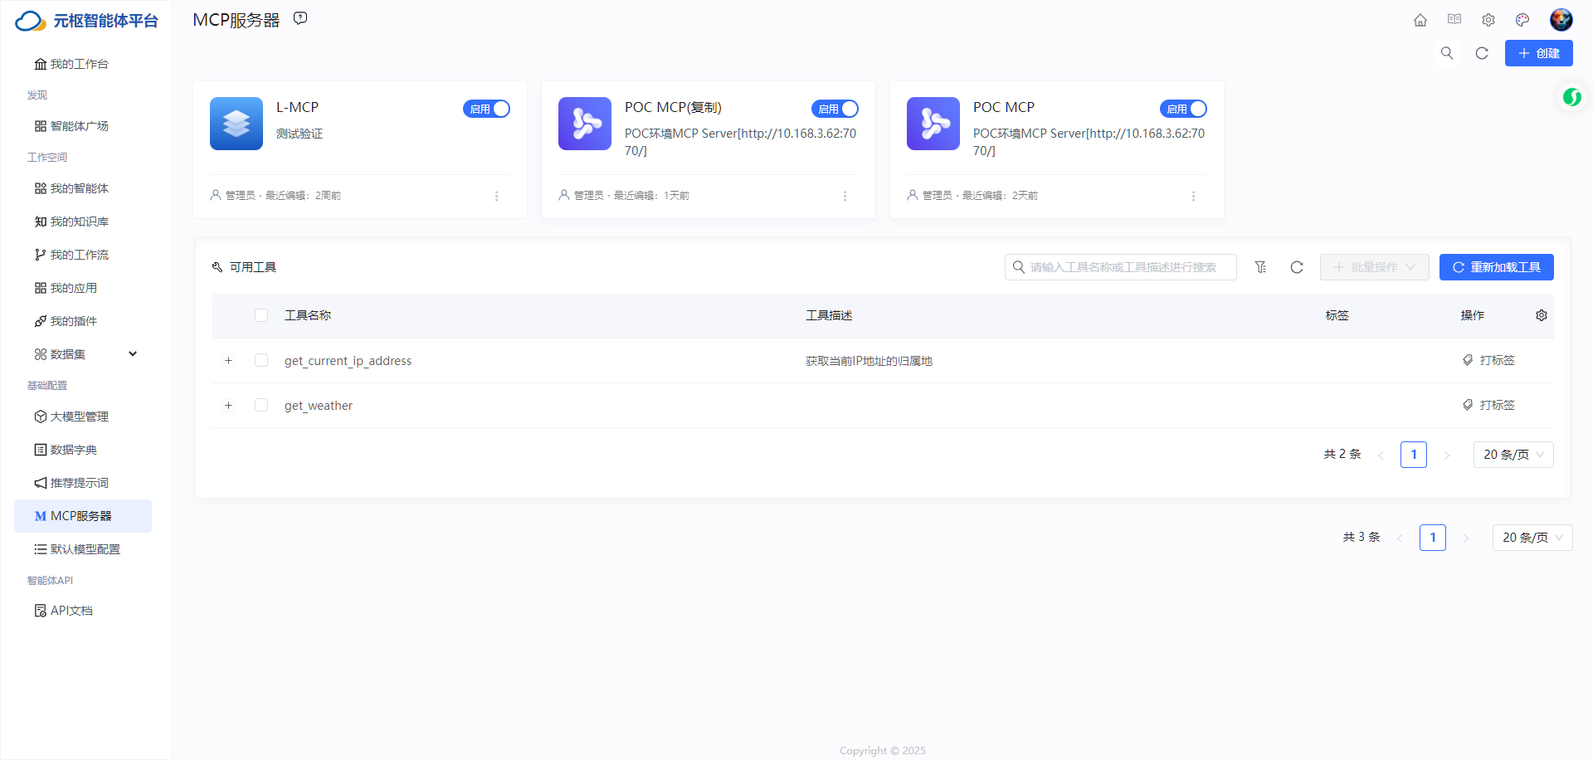This screenshot has width=1593, height=760.
Task: Open the theme palette icon
Action: coord(1522,20)
